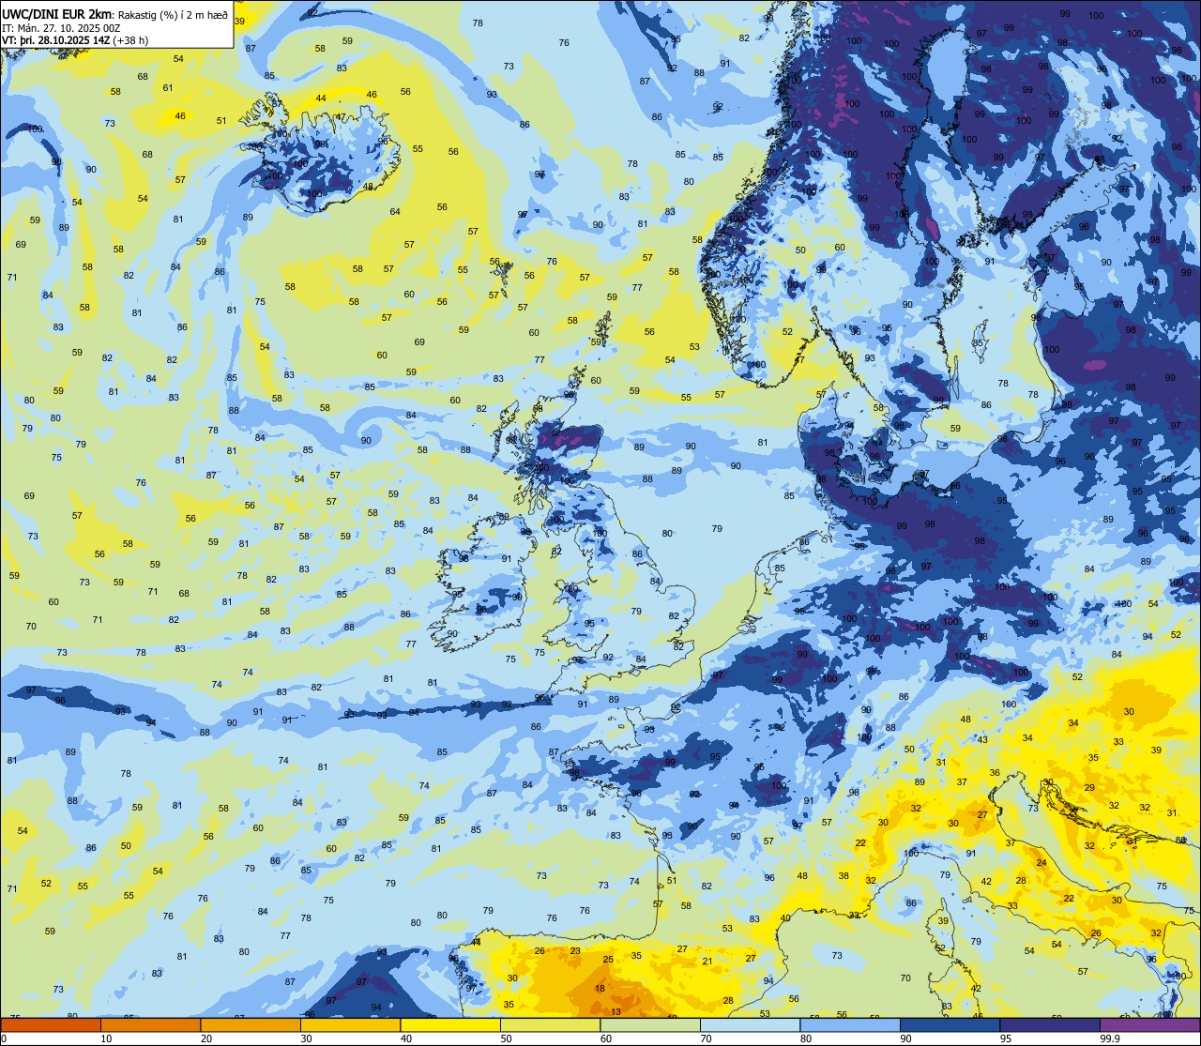Click the humidity value "29" over the Balkans

coord(1089,788)
